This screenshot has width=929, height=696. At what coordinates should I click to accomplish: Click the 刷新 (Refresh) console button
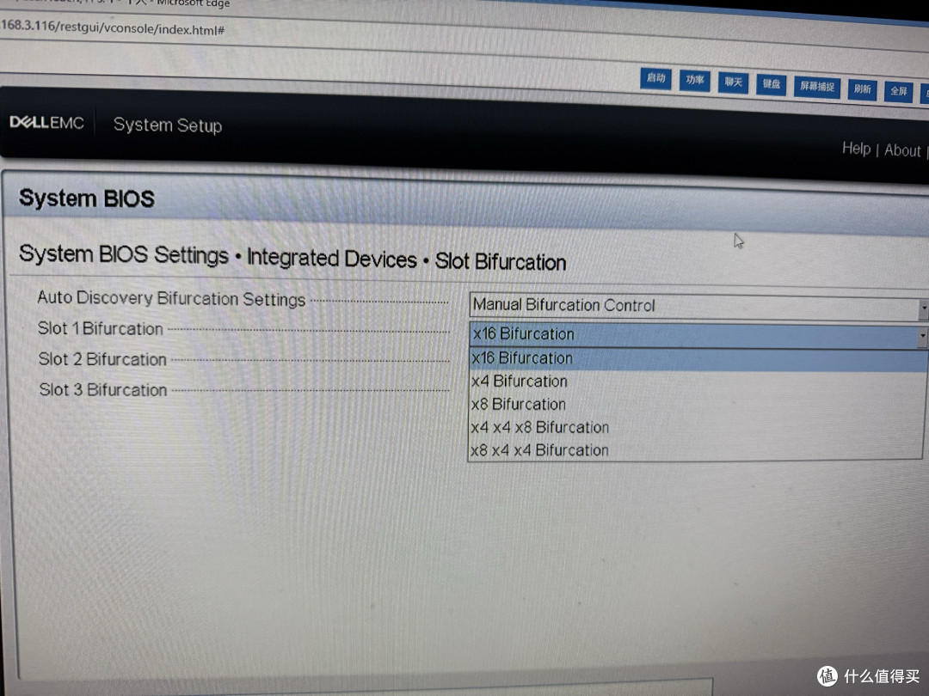pyautogui.click(x=862, y=89)
